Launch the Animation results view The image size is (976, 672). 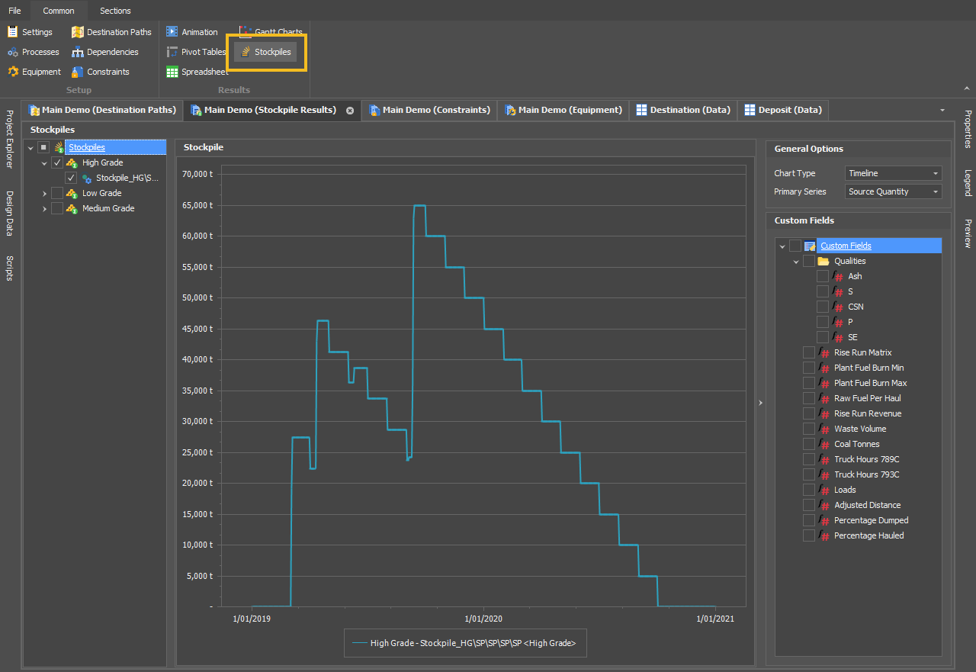pos(192,32)
